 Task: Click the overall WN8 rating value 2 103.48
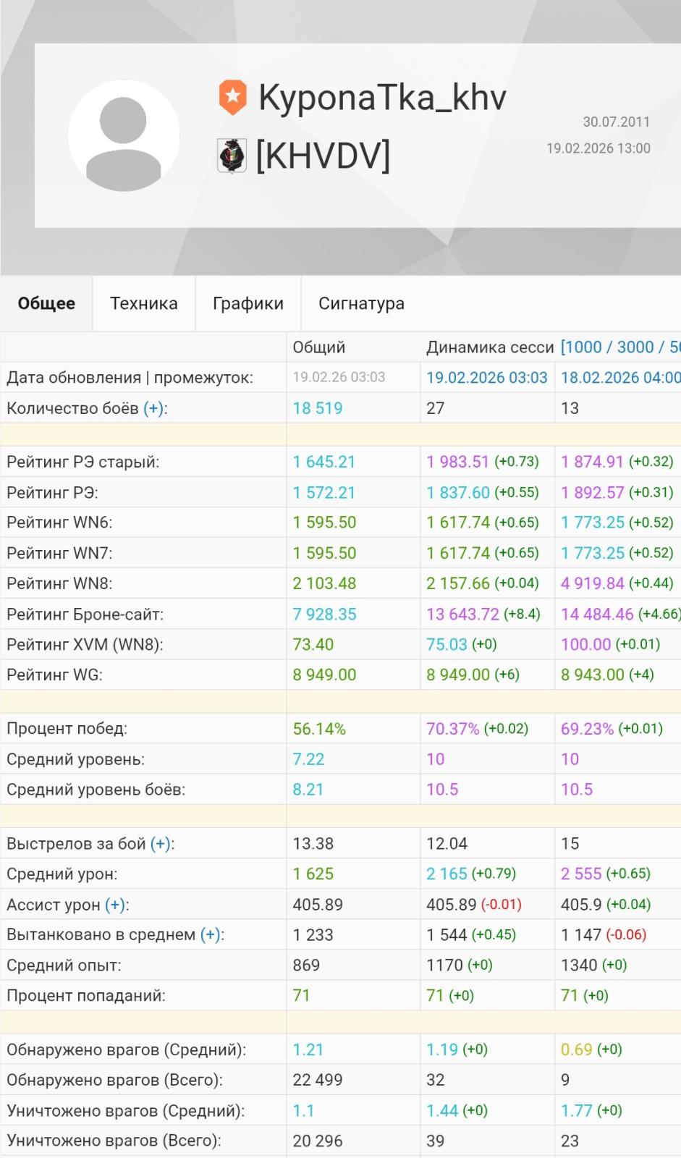[x=324, y=584]
